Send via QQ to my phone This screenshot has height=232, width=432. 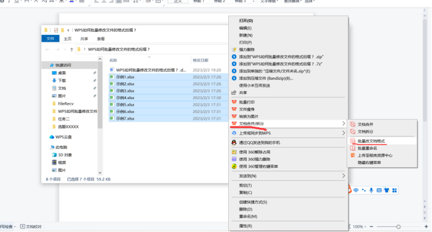(259, 143)
